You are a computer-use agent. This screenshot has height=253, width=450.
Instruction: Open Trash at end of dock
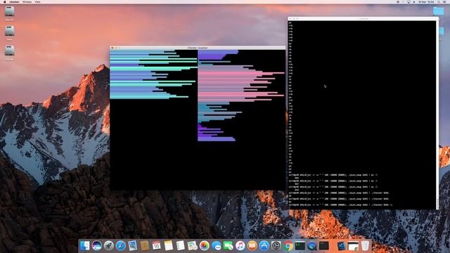(x=365, y=246)
